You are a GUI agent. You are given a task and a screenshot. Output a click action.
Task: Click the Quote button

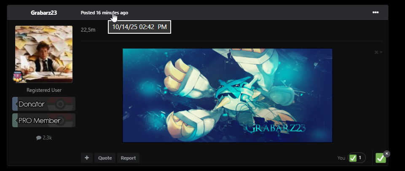tap(105, 158)
